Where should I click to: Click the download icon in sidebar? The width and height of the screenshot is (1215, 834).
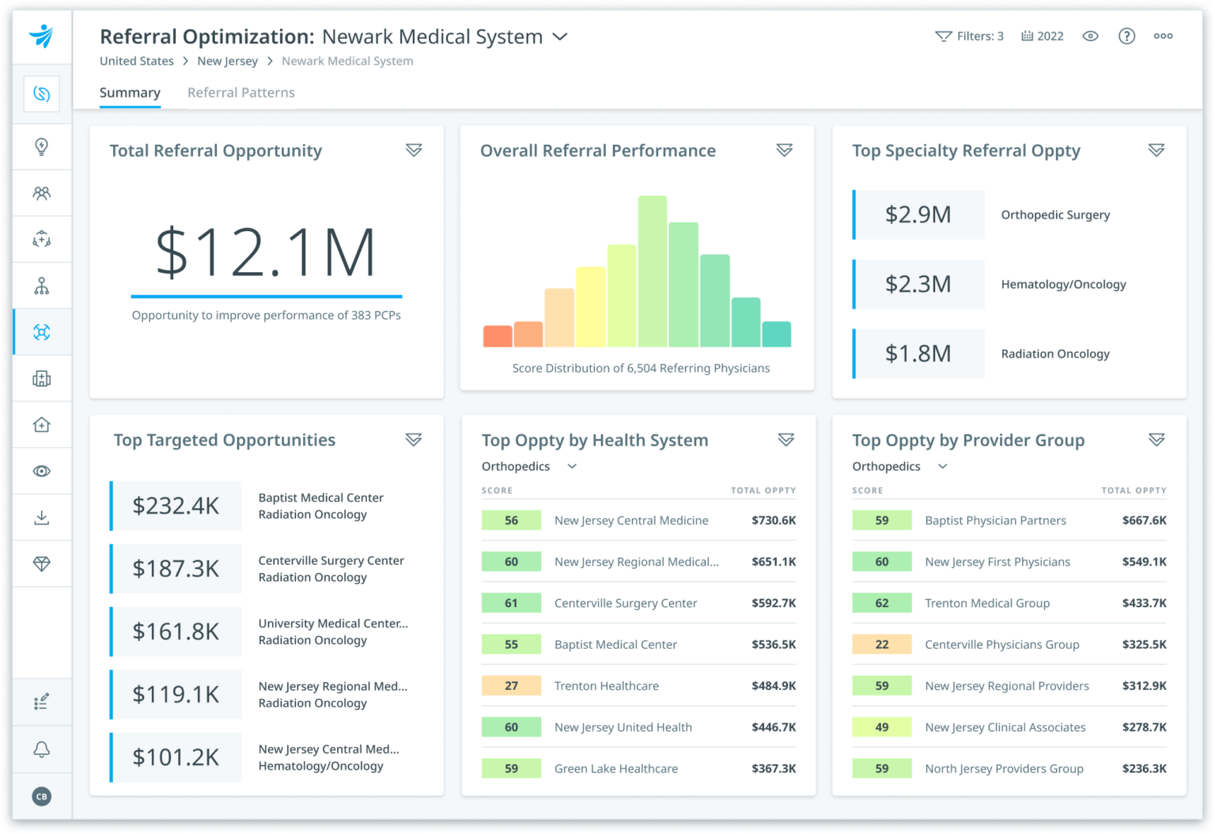42,517
